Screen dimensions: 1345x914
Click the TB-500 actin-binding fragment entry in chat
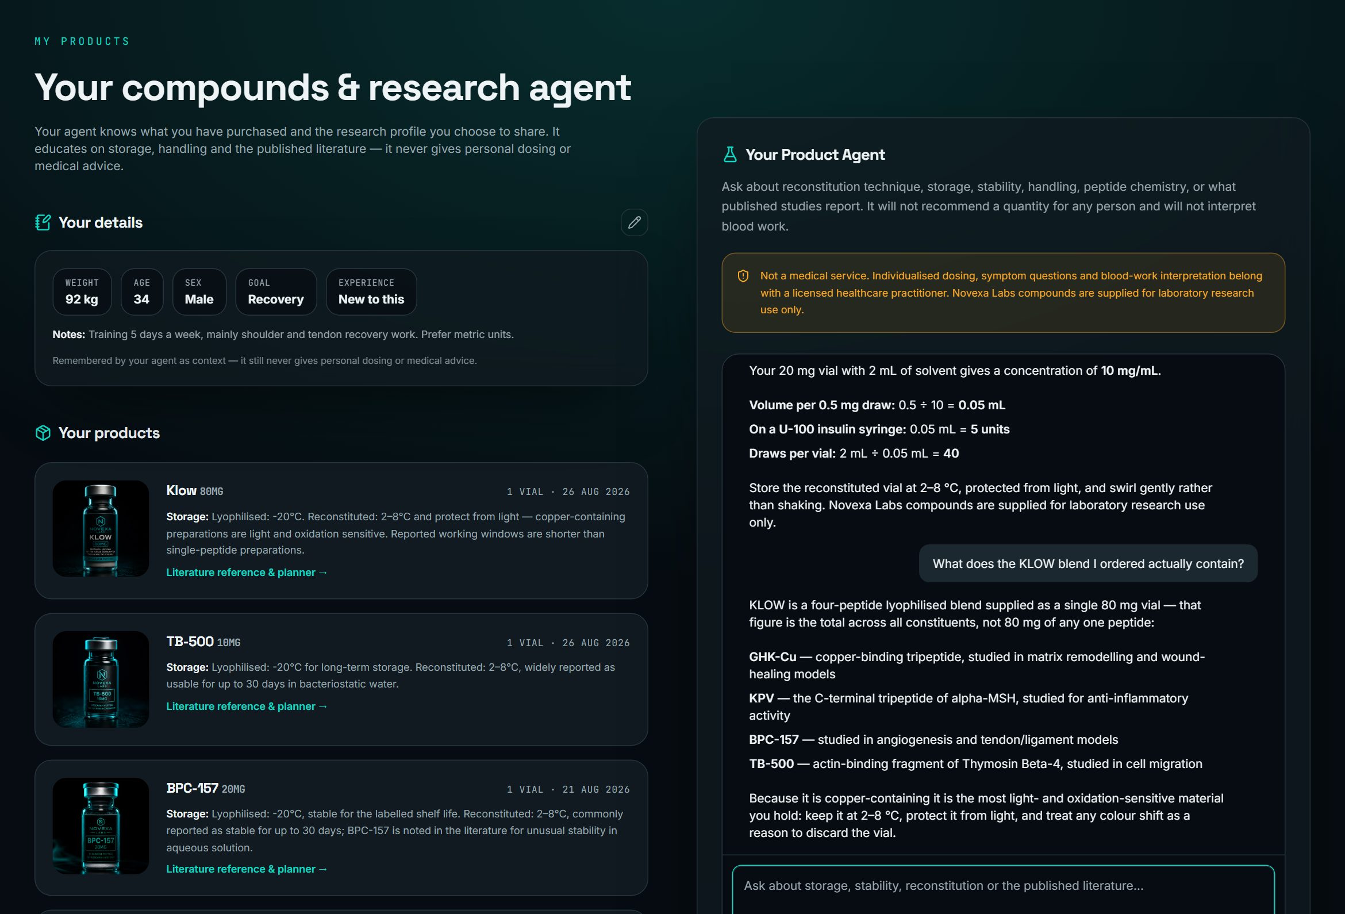(x=975, y=763)
